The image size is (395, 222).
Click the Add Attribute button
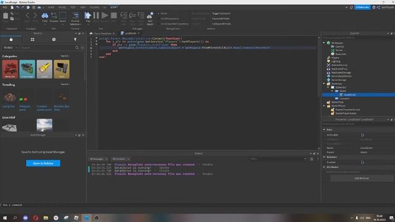362,178
